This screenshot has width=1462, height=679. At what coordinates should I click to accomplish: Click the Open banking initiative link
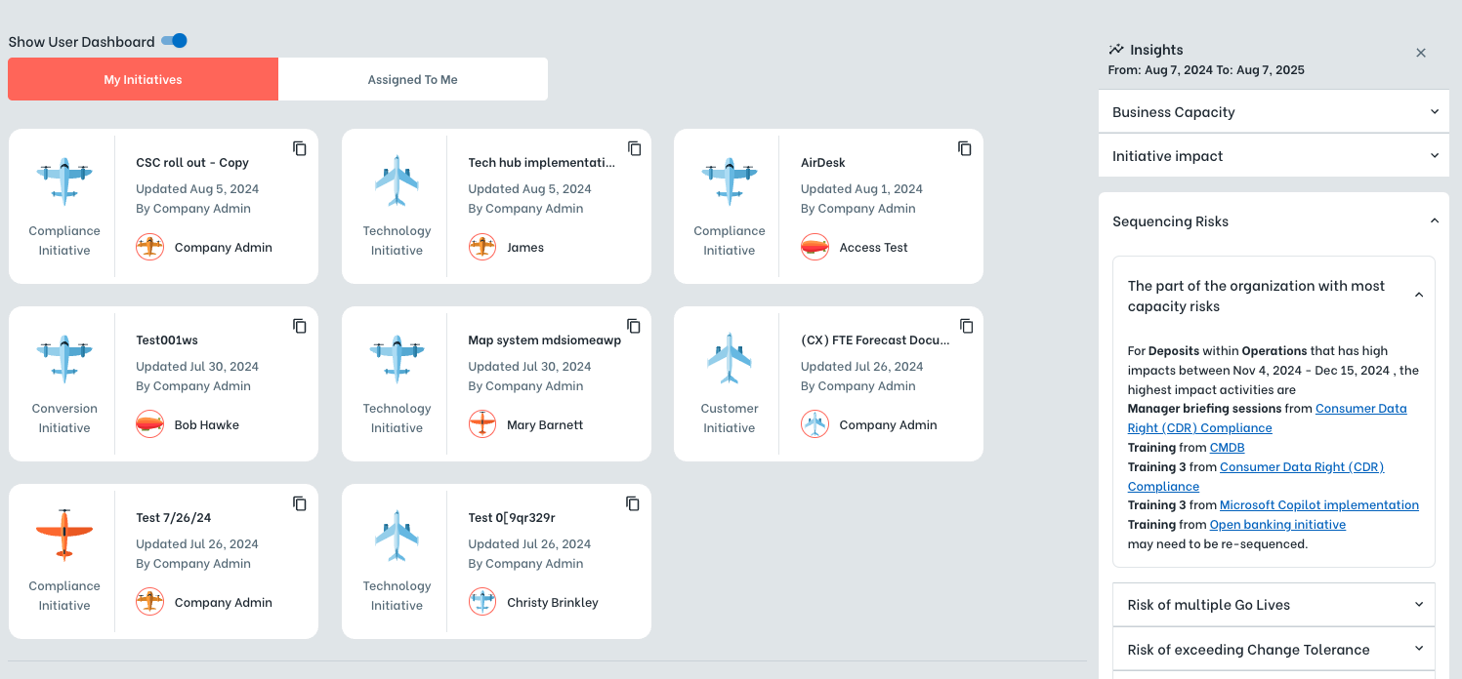(1276, 524)
